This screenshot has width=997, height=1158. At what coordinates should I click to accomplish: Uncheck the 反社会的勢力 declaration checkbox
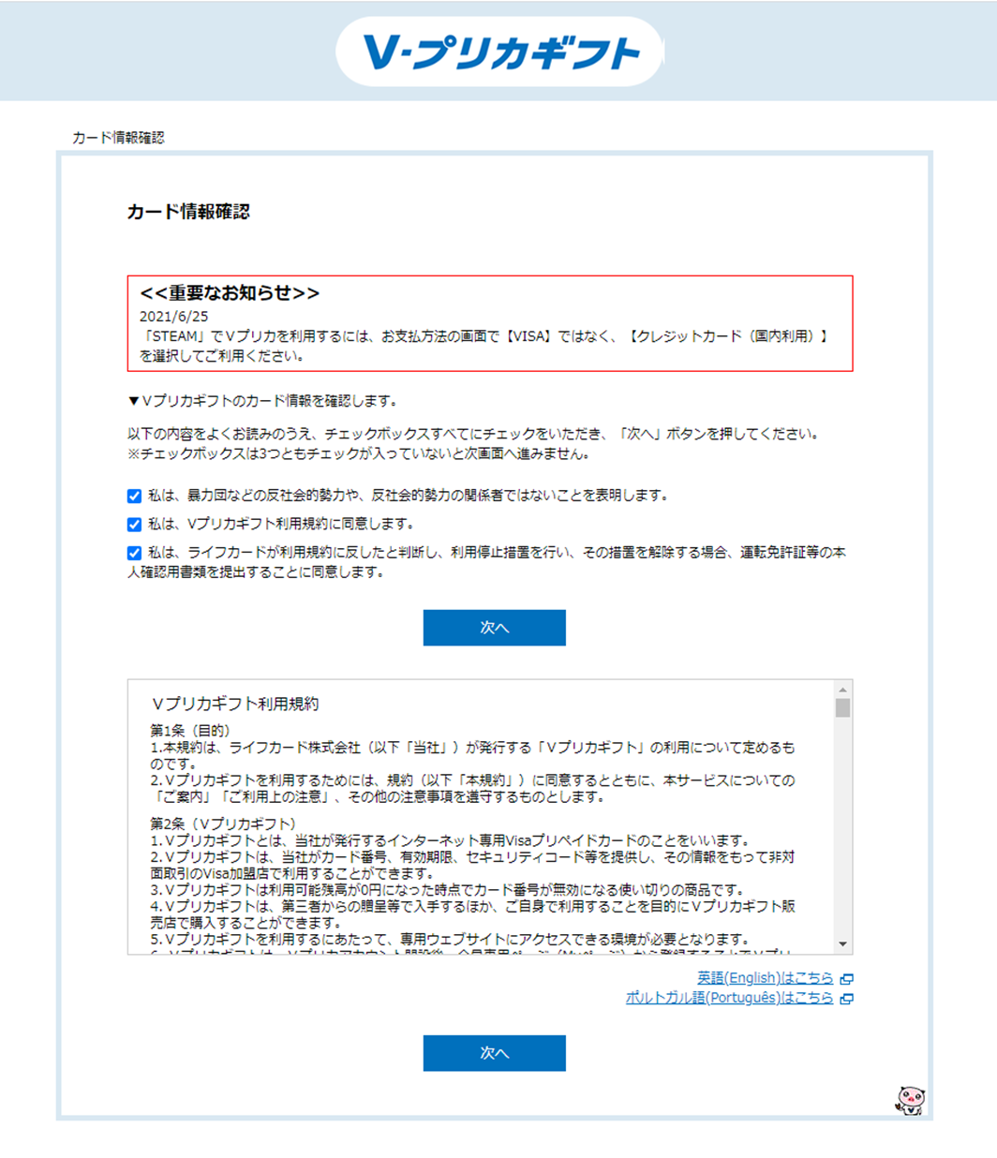pyautogui.click(x=134, y=496)
